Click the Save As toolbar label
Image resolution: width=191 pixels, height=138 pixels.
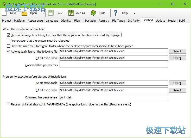(80, 13)
